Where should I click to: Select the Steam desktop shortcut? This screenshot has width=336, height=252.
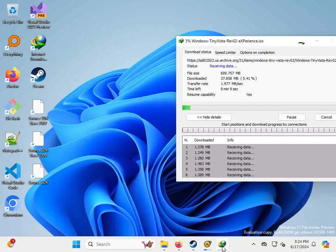pos(38,78)
